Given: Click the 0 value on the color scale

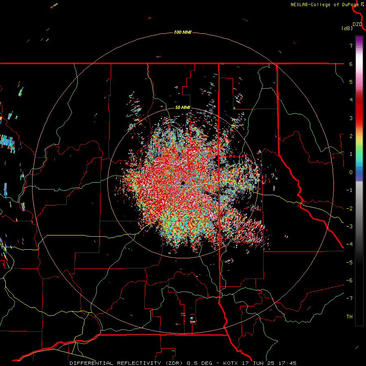Looking at the screenshot, I should pyautogui.click(x=351, y=172).
